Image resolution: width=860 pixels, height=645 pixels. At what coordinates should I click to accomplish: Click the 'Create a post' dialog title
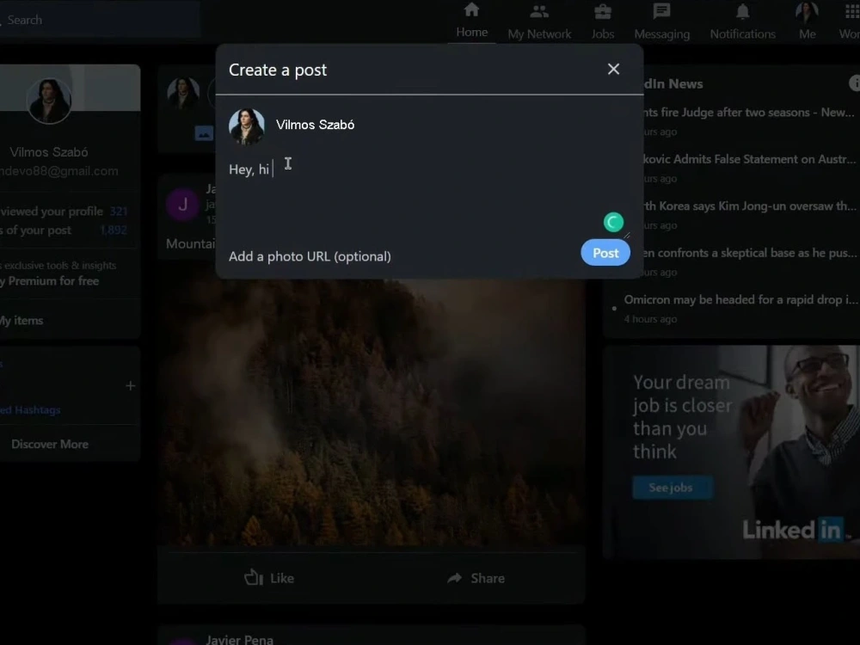point(278,70)
